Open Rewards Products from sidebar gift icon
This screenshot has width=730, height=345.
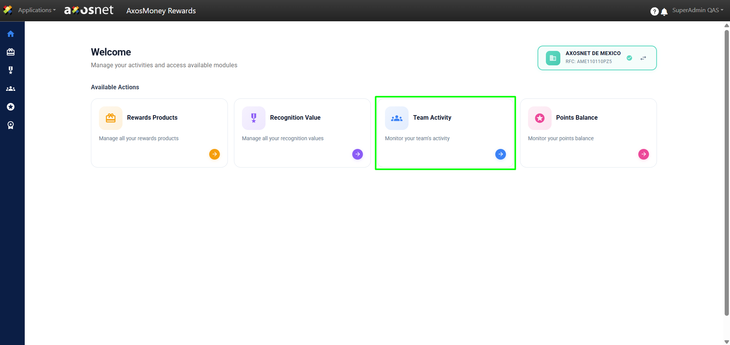tap(11, 52)
